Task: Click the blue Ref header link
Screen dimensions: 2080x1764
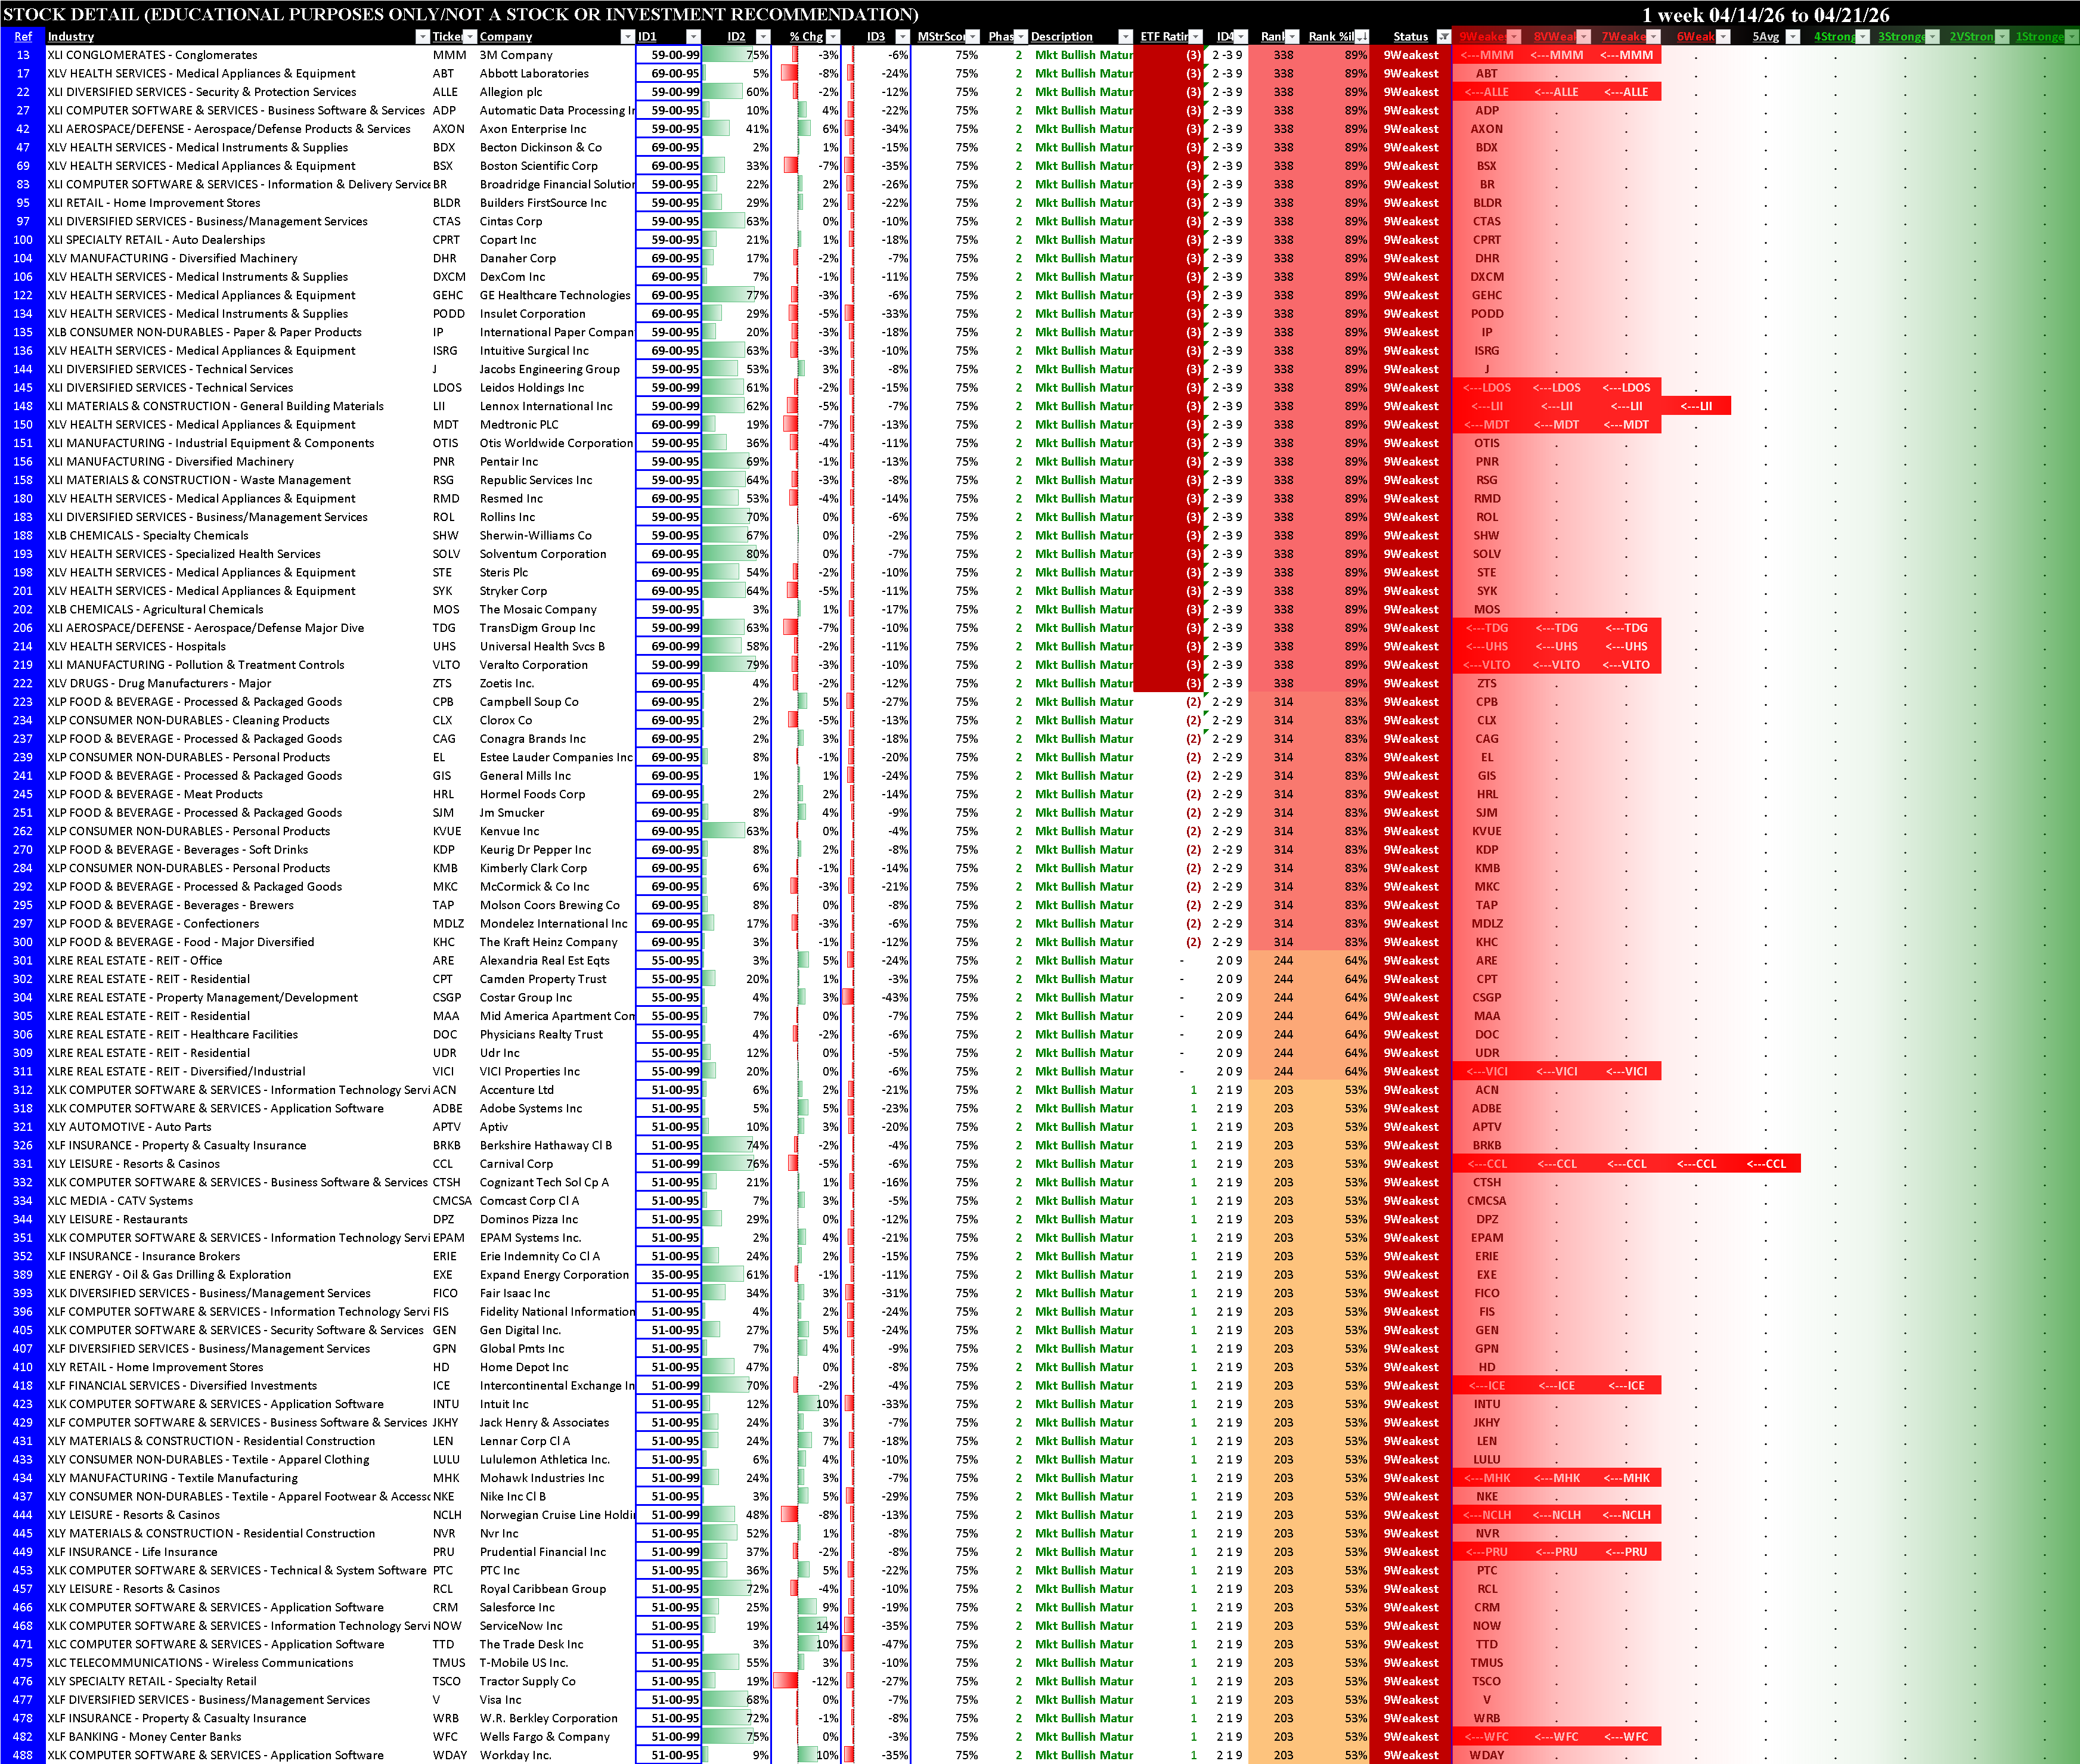Action: (x=23, y=37)
